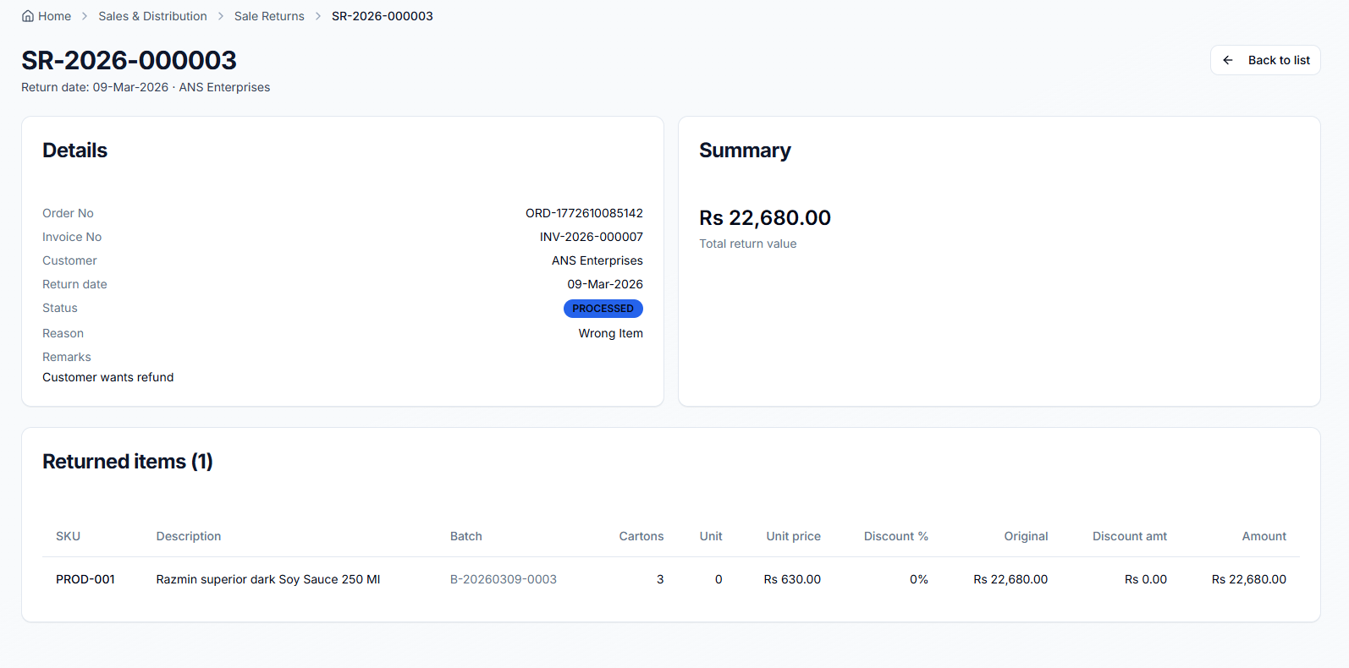The width and height of the screenshot is (1349, 668).
Task: Click the Unit price column header
Action: [793, 536]
